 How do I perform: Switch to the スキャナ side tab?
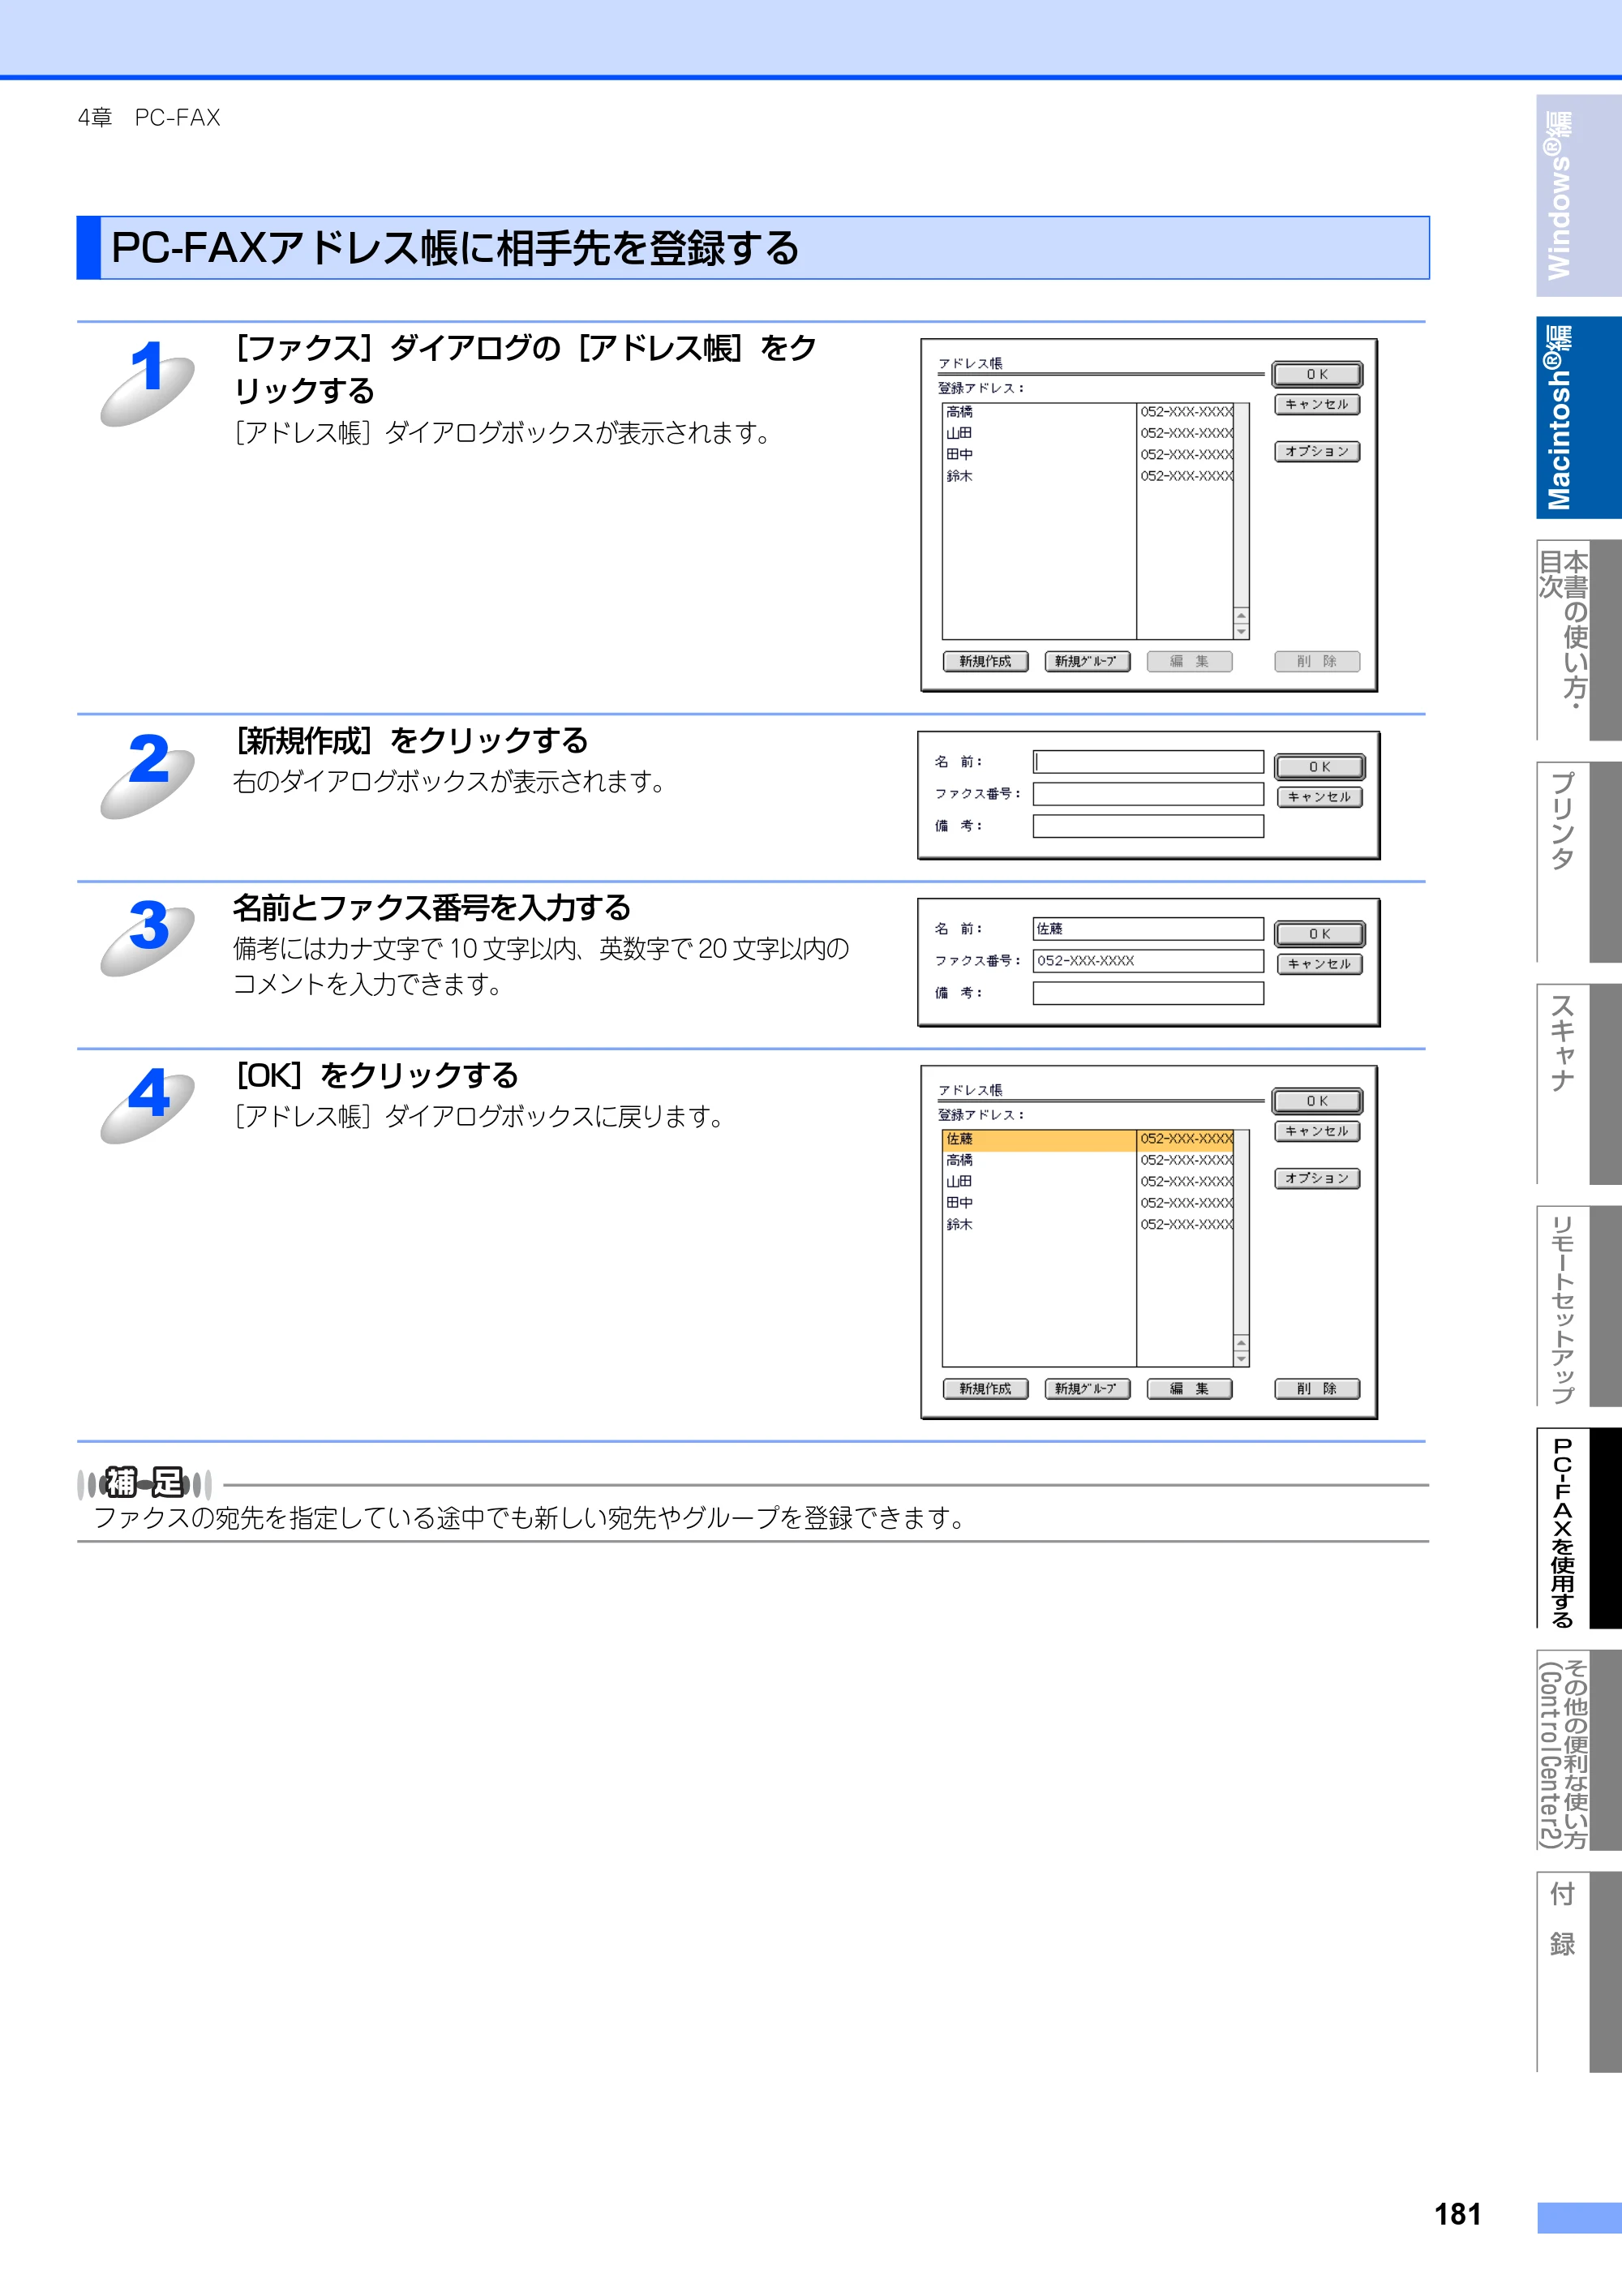tap(1578, 1084)
